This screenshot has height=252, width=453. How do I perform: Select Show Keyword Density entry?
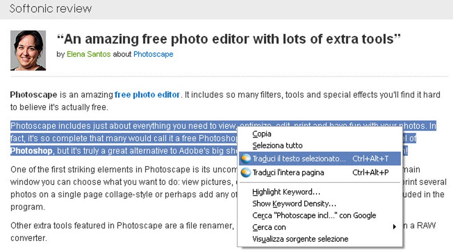[x=294, y=204]
